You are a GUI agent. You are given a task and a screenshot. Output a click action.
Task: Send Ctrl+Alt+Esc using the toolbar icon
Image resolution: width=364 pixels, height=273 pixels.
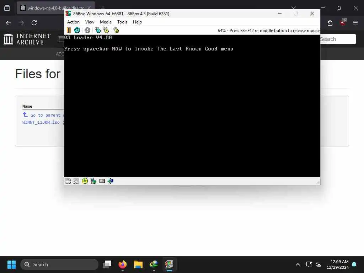pos(106,30)
